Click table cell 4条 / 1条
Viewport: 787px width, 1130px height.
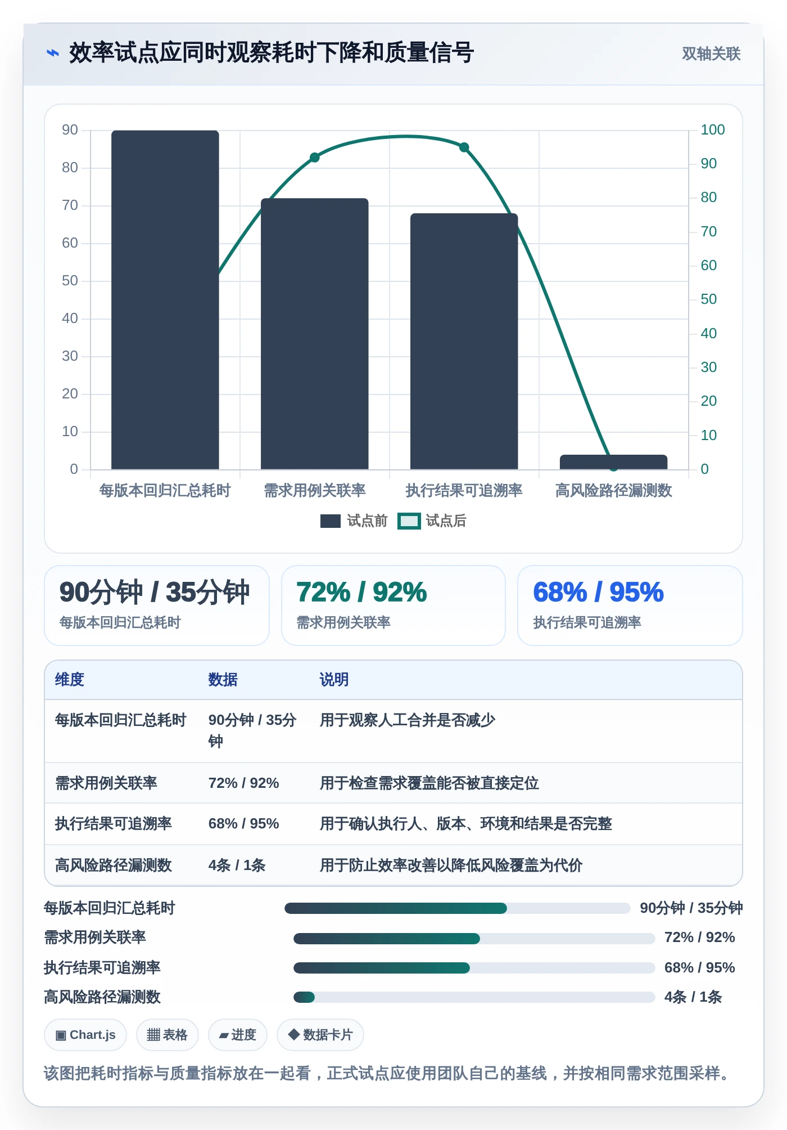(237, 866)
